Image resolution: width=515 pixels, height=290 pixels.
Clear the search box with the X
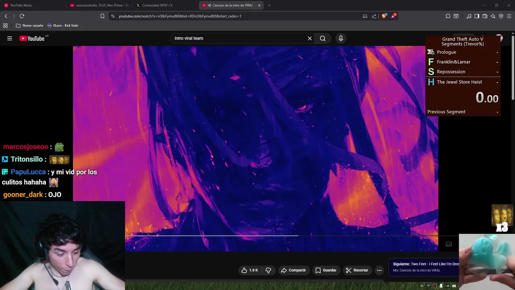310,38
